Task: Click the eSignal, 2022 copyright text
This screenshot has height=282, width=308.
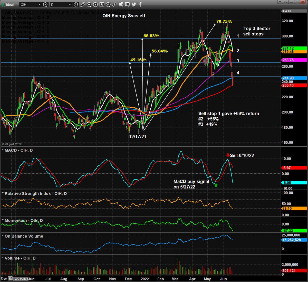Action: coord(12,144)
